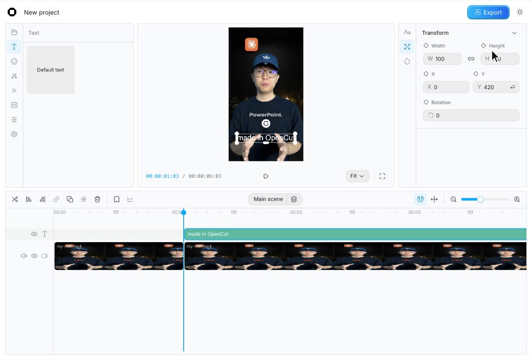The height and width of the screenshot is (360, 532).
Task: Open the media folder tab in sidebar
Action: 14,32
